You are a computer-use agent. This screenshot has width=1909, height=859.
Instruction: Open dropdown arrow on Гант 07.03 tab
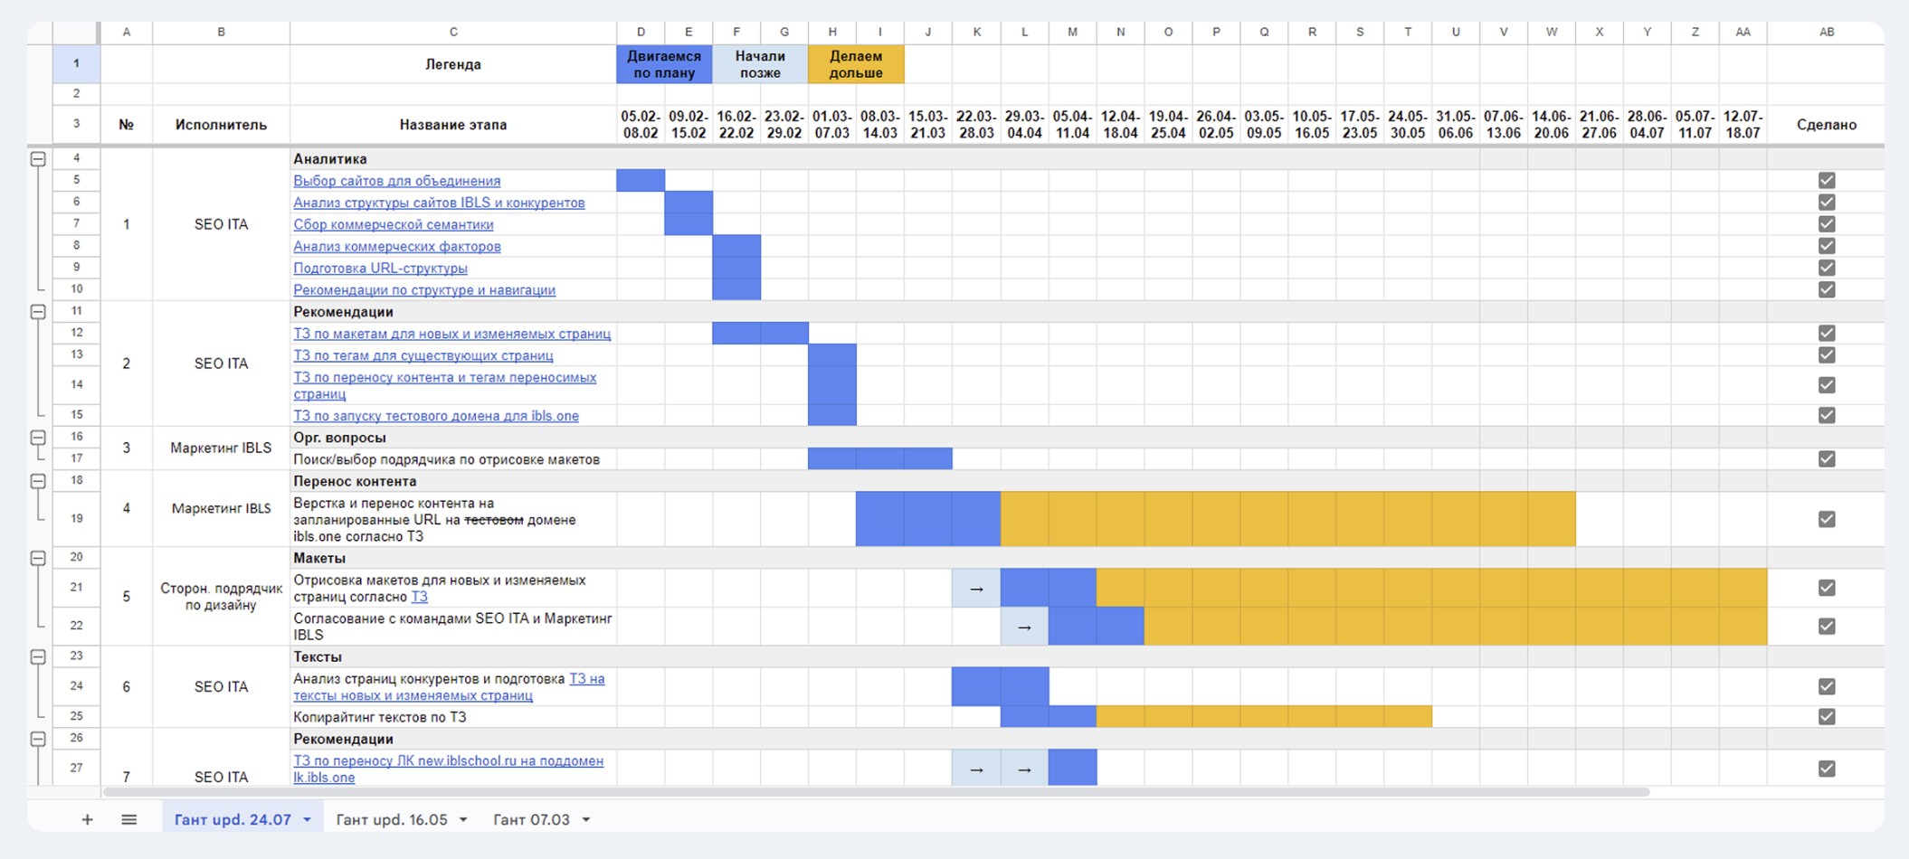(586, 820)
